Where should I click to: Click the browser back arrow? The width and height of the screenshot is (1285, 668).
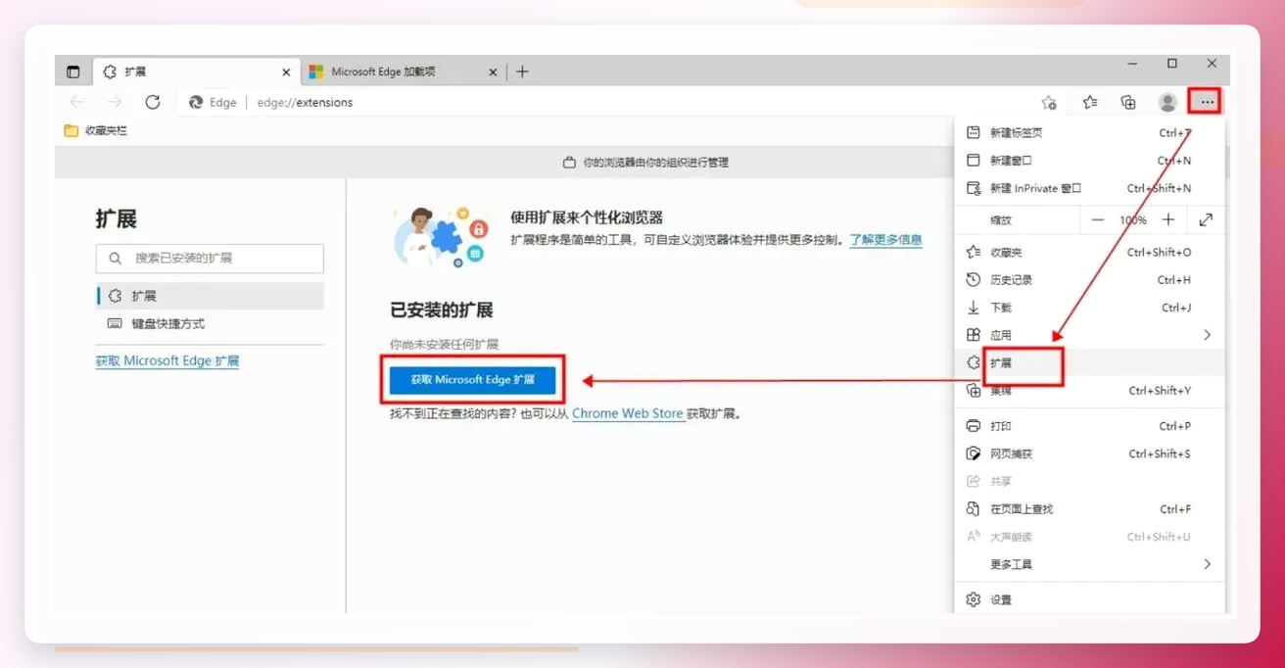[x=77, y=102]
